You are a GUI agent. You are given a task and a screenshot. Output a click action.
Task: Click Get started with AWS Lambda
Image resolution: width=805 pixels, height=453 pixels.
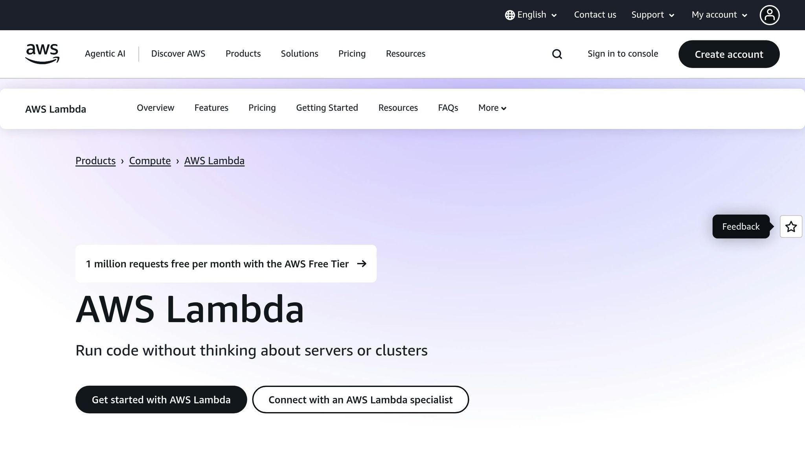[161, 400]
